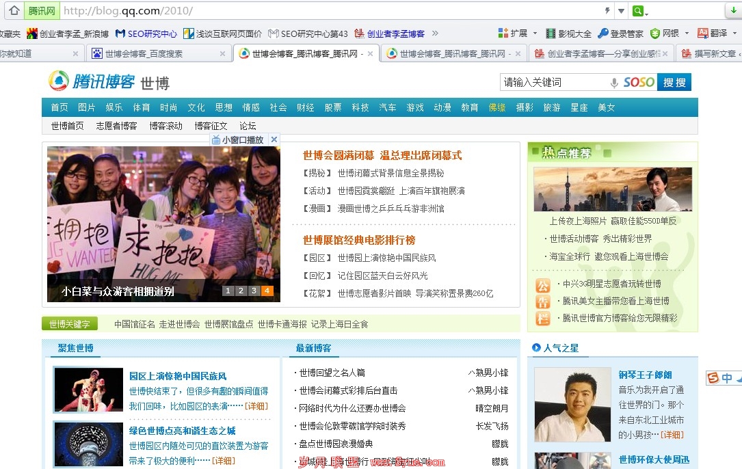
Task: Select slide 1 in the photo carousel
Action: [x=228, y=291]
